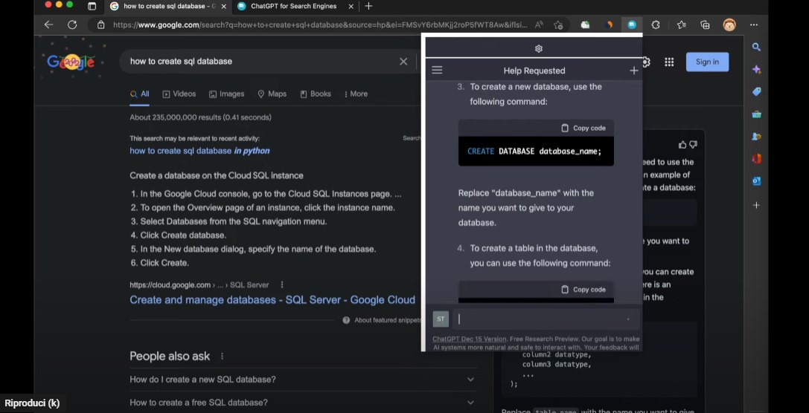The image size is (809, 413).
Task: Open options for the cloud.google.com result
Action: click(282, 284)
